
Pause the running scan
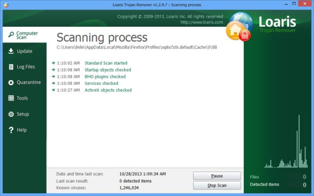click(x=217, y=176)
